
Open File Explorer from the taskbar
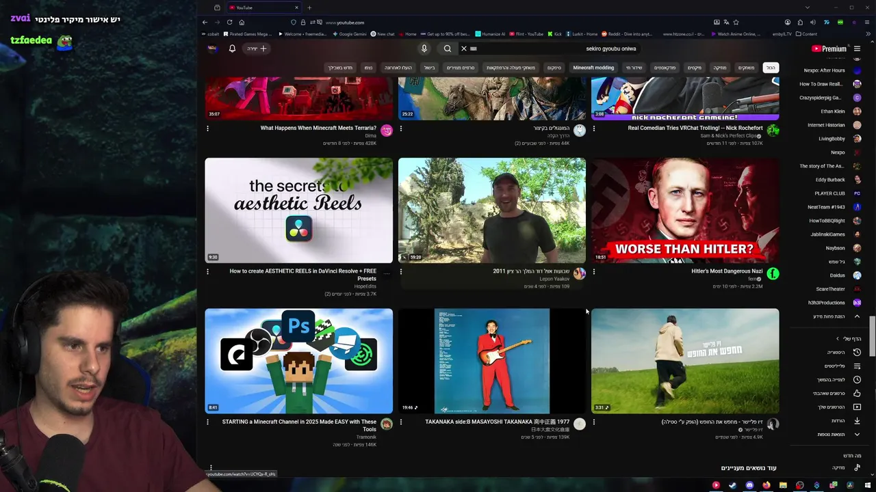coord(783,485)
